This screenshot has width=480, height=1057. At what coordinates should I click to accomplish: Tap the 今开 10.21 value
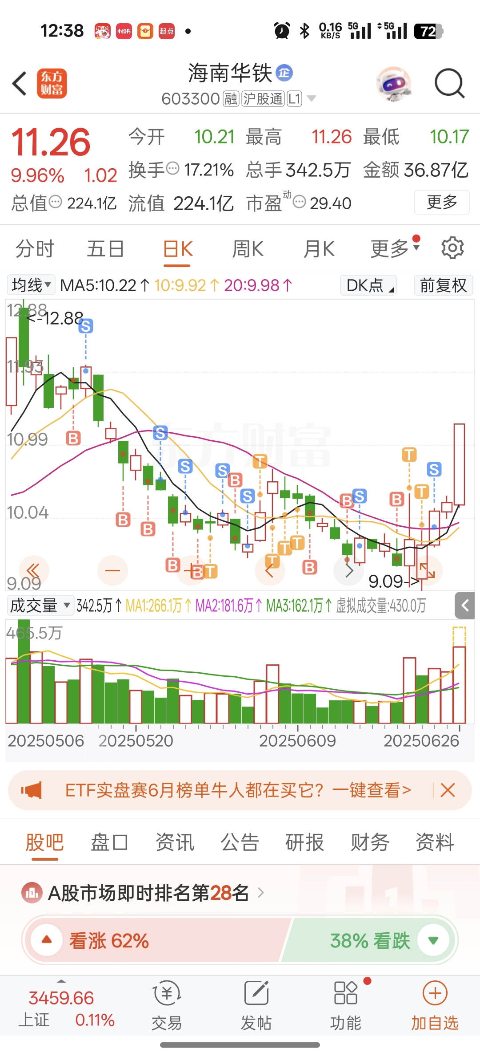click(x=214, y=137)
